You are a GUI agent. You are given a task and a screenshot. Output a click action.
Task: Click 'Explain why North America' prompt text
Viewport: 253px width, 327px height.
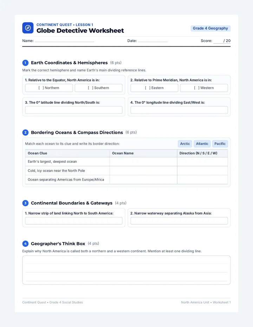(x=112, y=251)
